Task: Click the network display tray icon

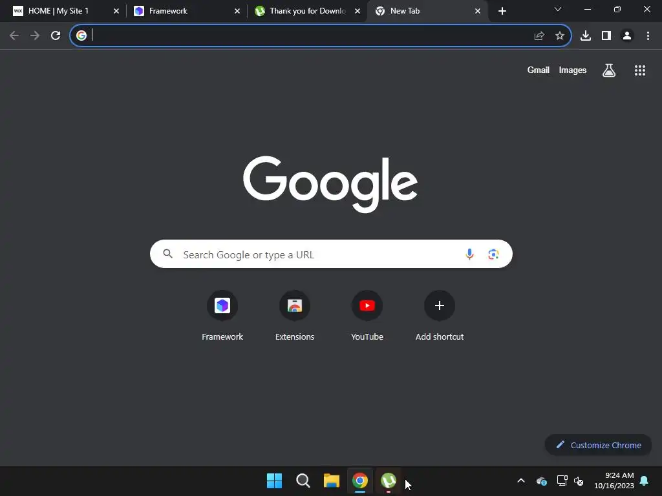Action: 562,480
